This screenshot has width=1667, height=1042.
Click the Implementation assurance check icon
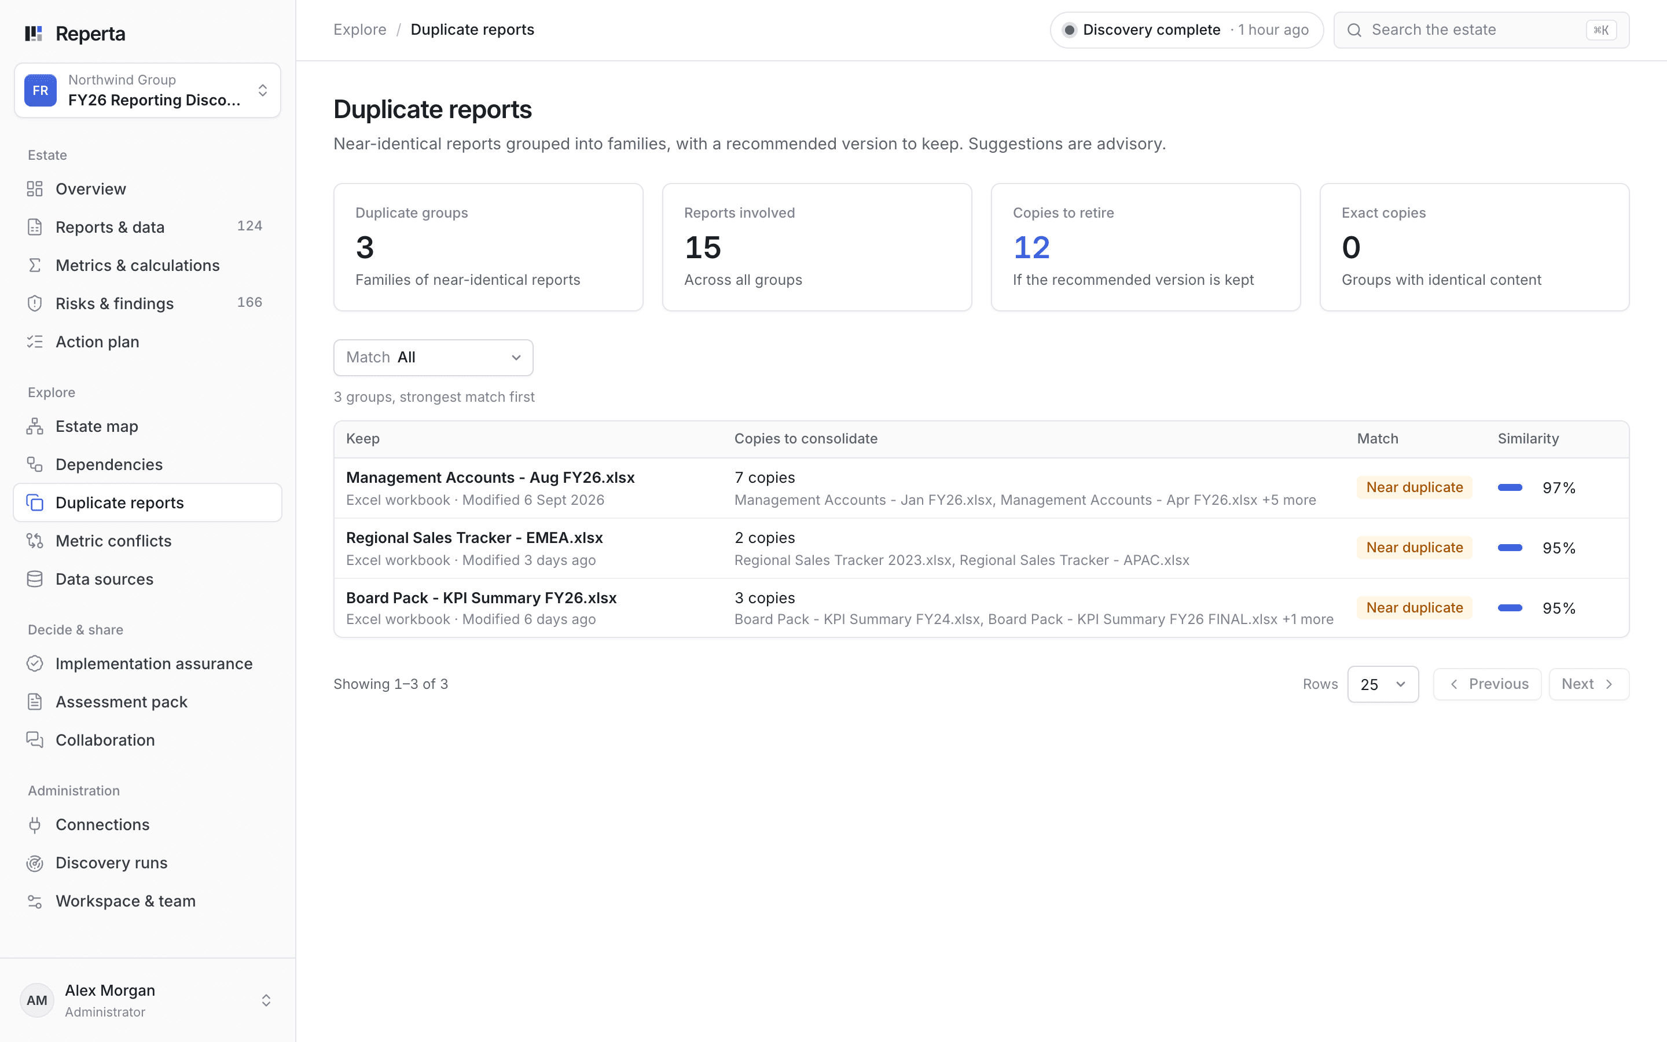pyautogui.click(x=35, y=663)
